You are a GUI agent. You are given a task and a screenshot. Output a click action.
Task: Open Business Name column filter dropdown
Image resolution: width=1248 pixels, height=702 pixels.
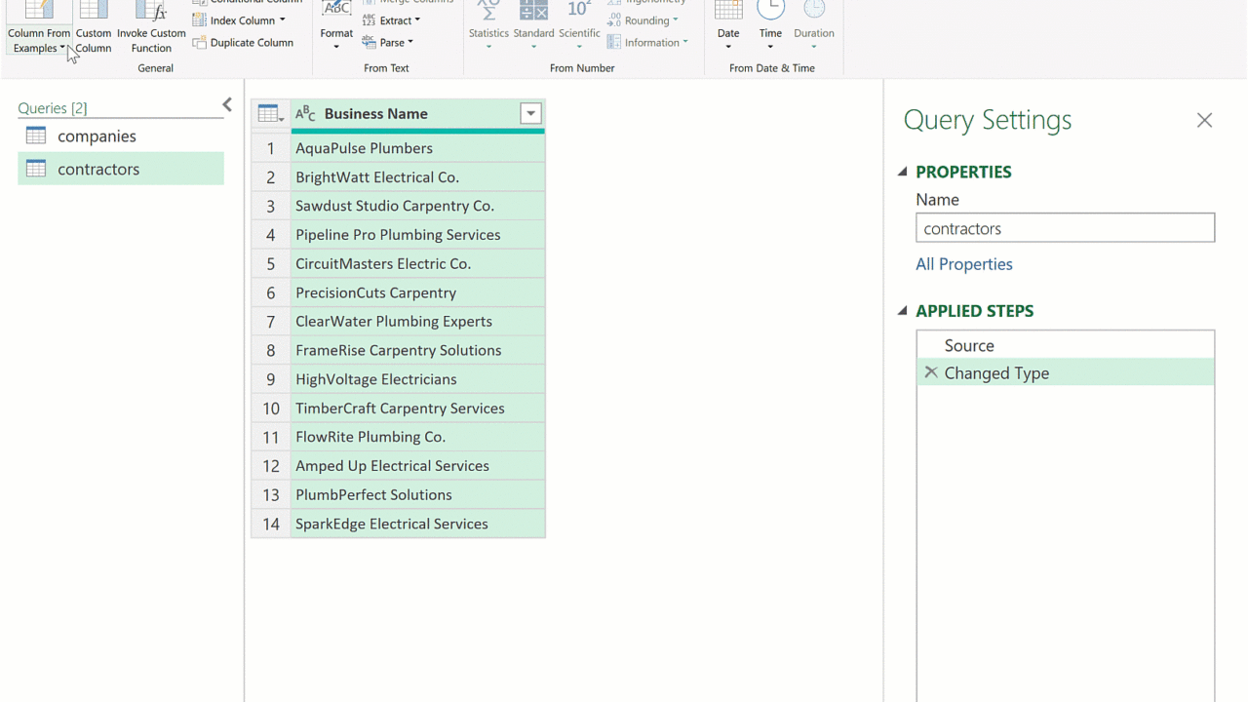pyautogui.click(x=530, y=114)
